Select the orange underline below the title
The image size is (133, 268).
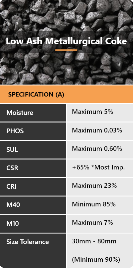66,50
